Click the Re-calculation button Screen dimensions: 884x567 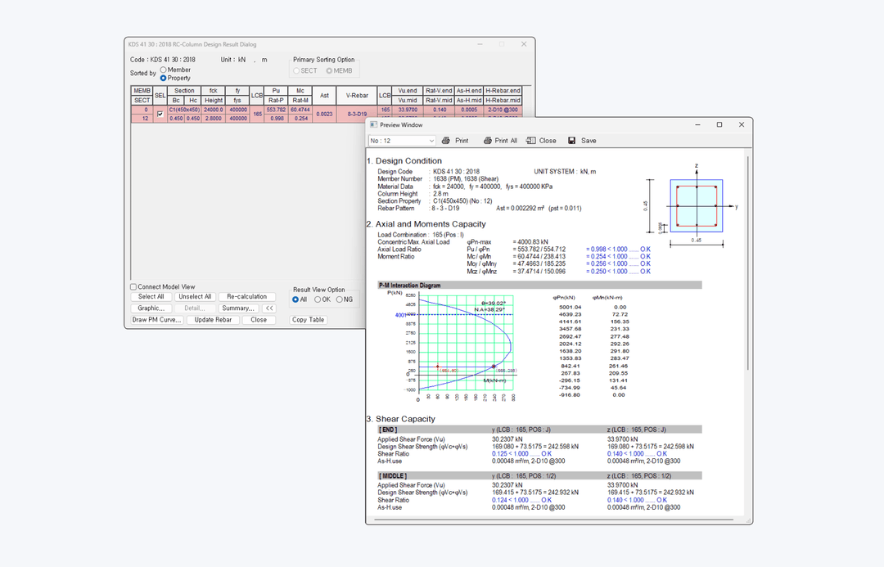click(x=247, y=296)
